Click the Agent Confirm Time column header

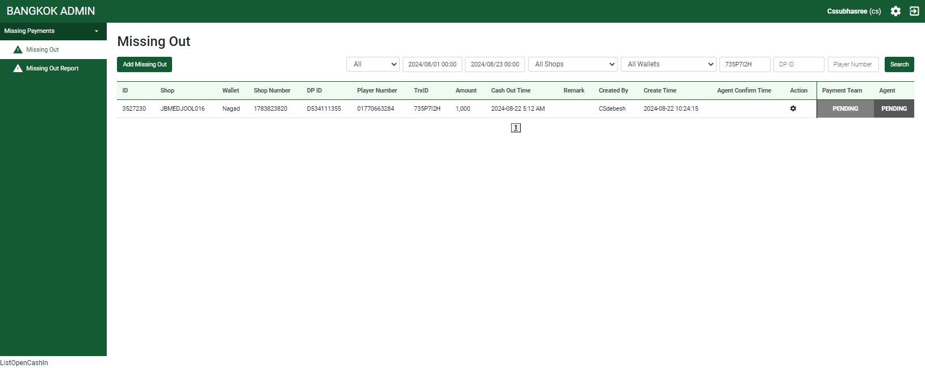click(744, 90)
